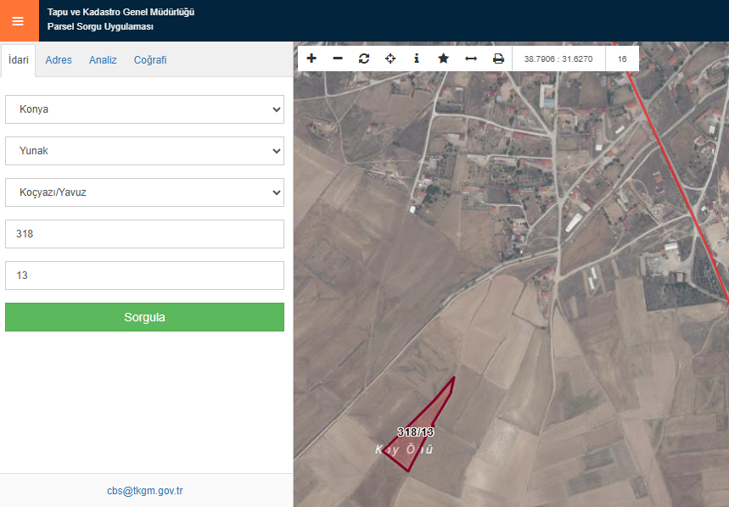Open the Konya province dropdown

tap(144, 109)
